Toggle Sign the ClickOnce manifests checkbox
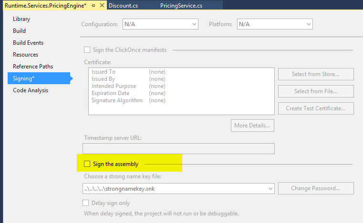 pos(87,49)
